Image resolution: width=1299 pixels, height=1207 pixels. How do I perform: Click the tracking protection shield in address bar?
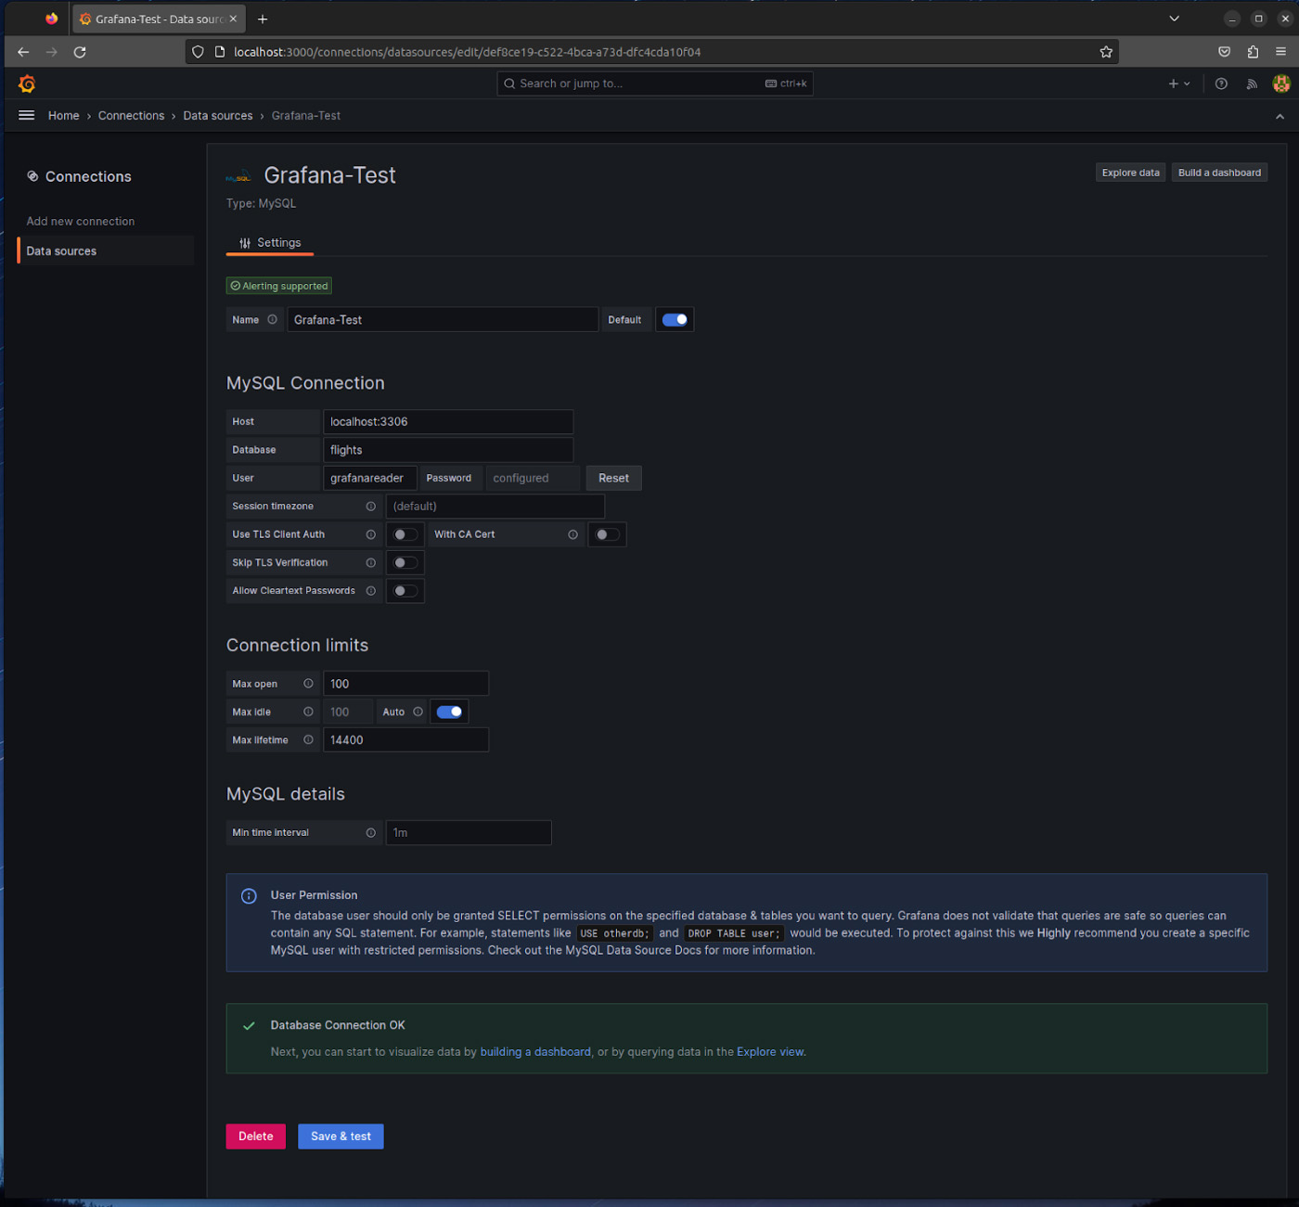(198, 52)
